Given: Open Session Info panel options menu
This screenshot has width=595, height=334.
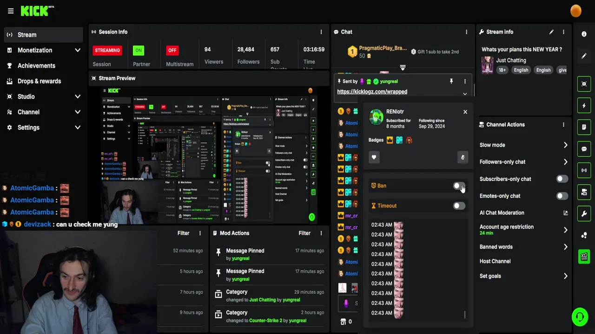Looking at the screenshot, I should 321,32.
